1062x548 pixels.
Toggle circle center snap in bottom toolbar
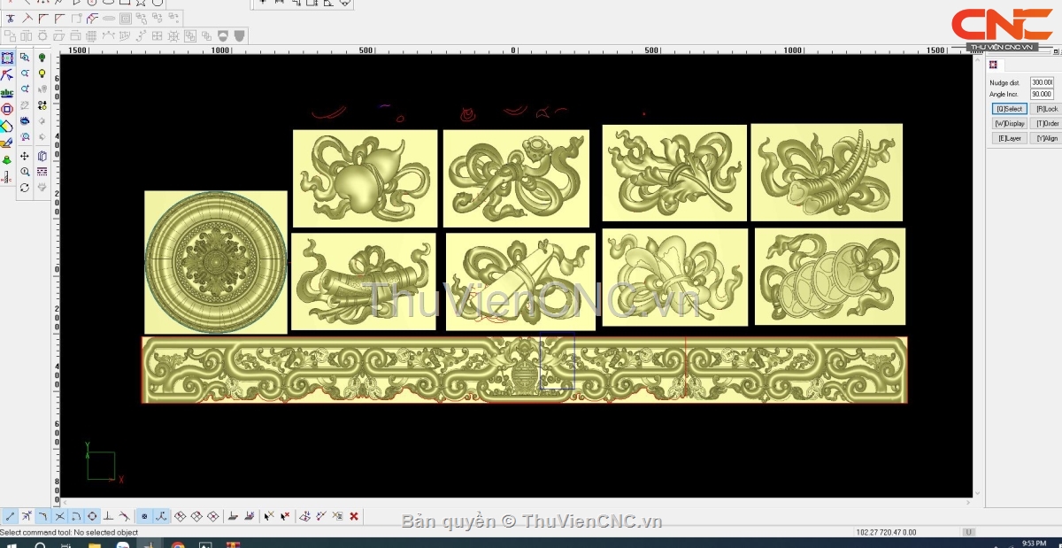coord(92,516)
